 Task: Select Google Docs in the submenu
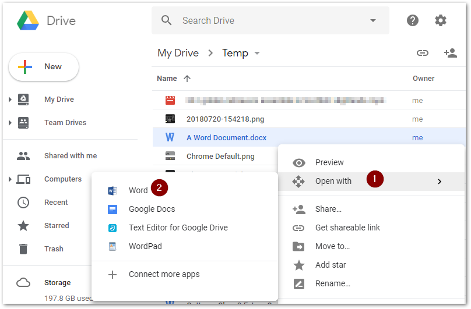pos(152,209)
